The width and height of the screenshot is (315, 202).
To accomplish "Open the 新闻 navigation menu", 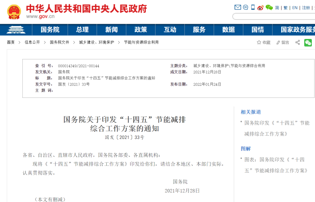I will 111,30.
